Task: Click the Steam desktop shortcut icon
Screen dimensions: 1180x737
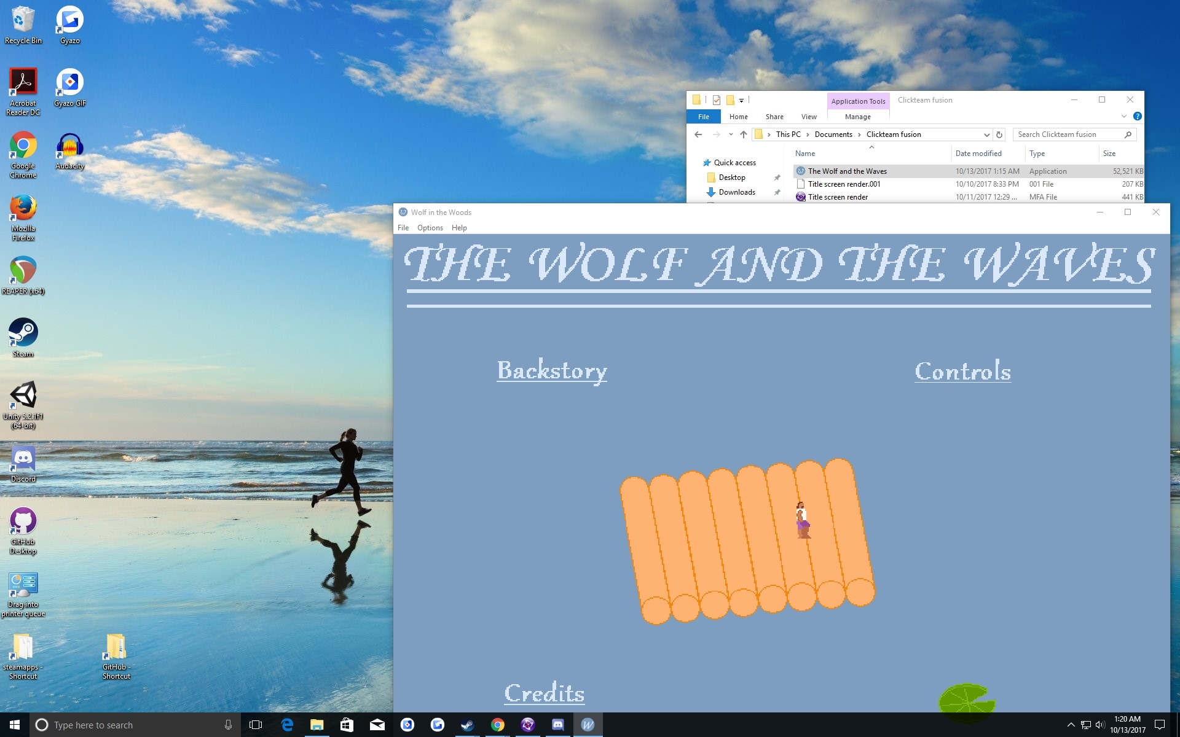Action: [x=23, y=333]
